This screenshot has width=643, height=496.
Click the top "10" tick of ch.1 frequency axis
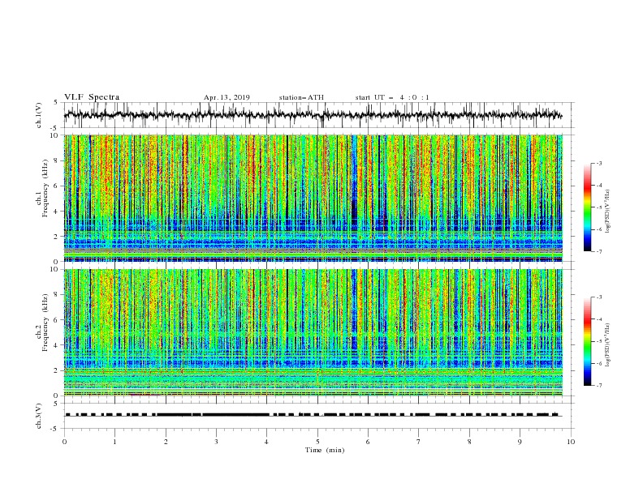coord(55,135)
